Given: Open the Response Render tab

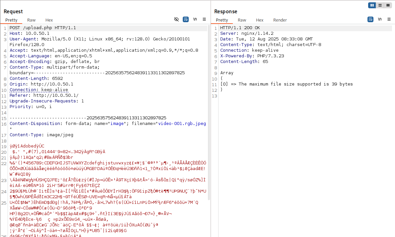Looking at the screenshot, I should click(280, 20).
